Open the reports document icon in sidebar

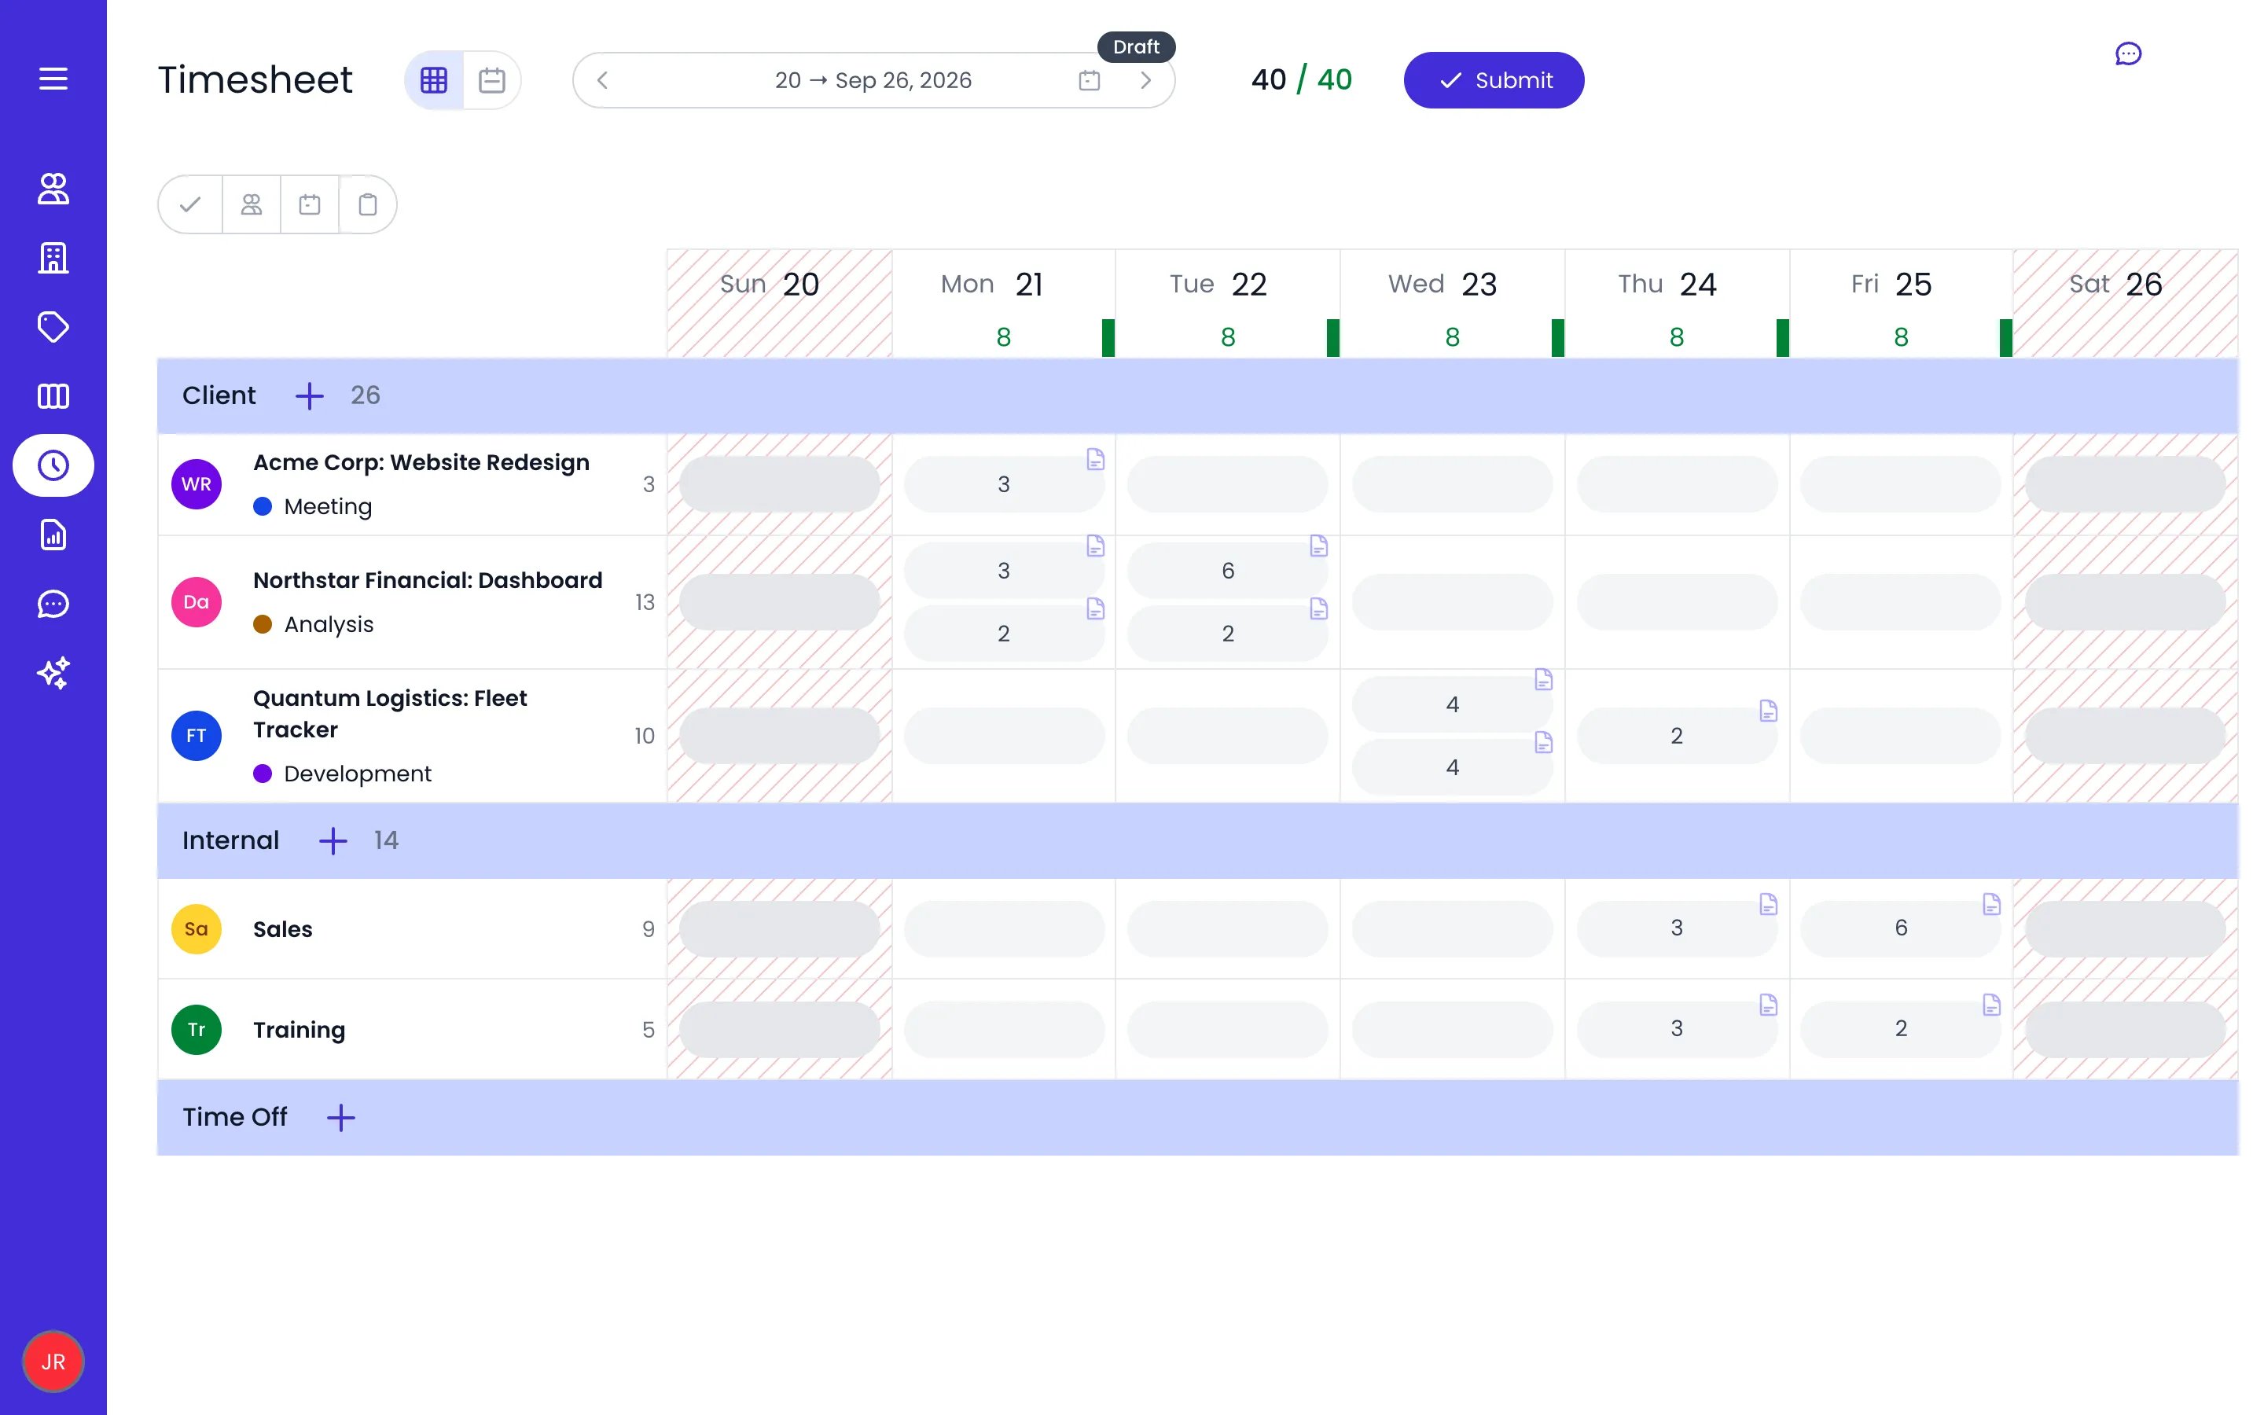click(53, 535)
